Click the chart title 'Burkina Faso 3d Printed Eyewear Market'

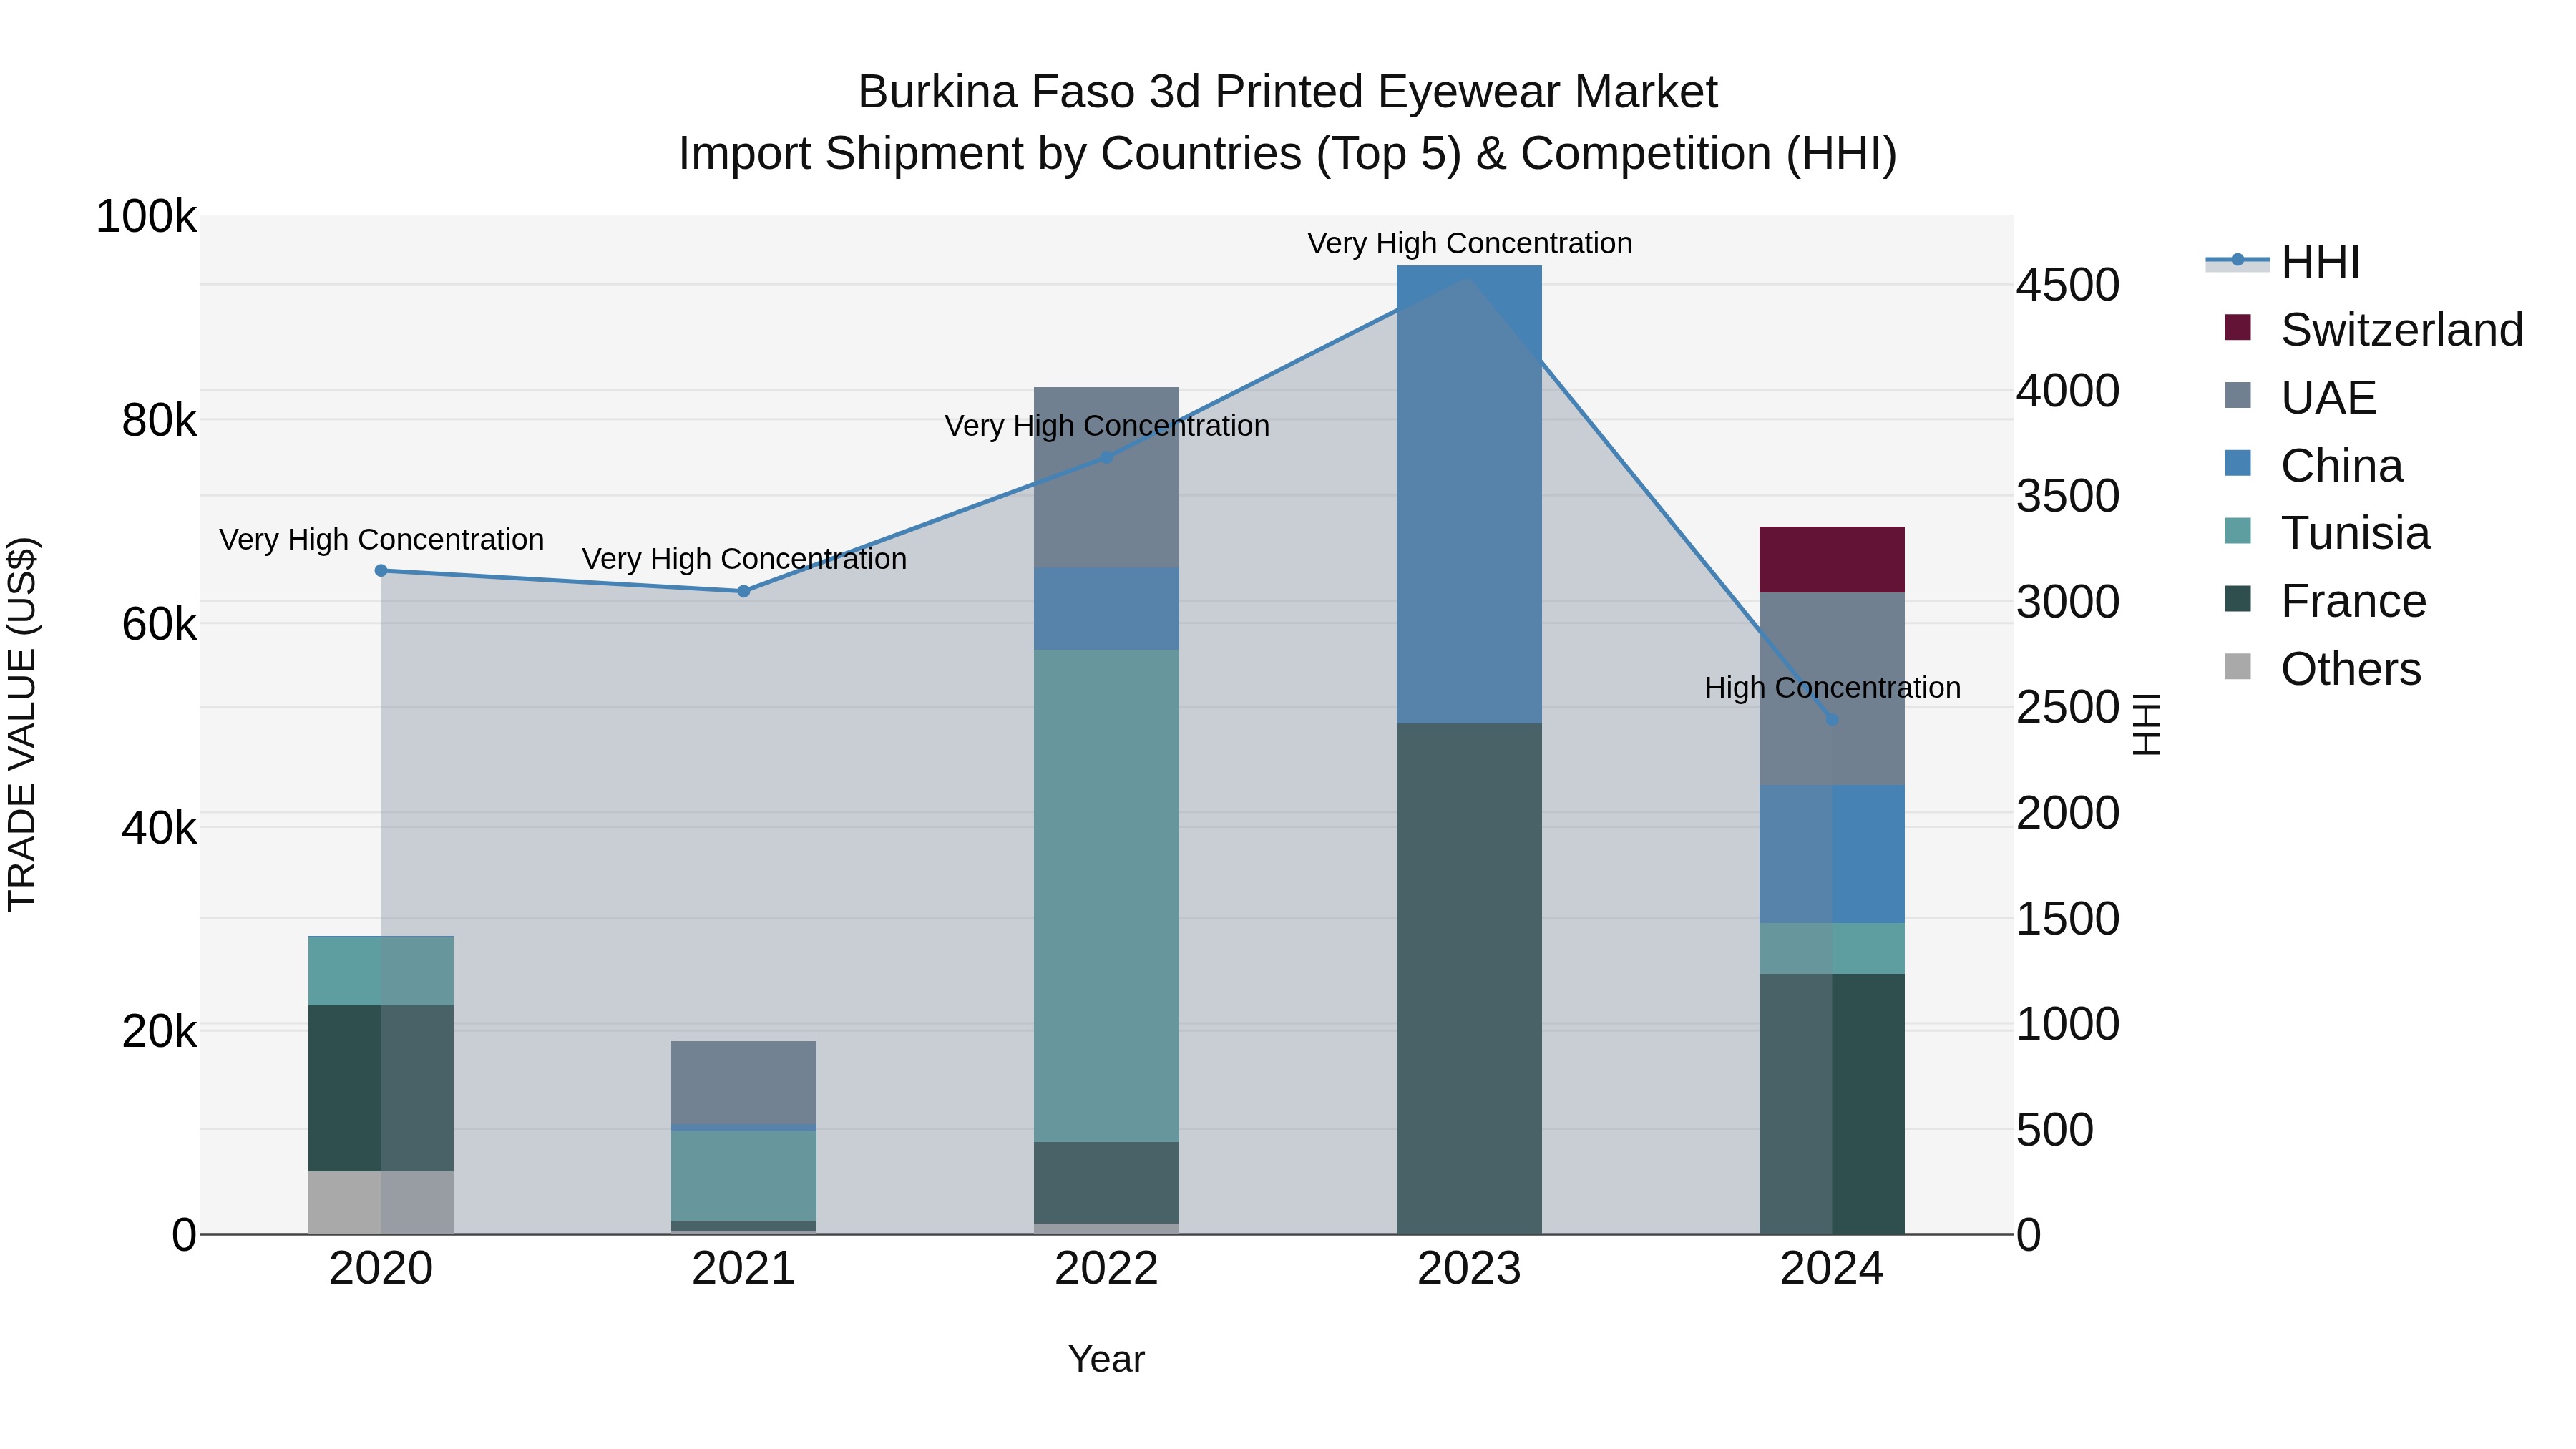(x=1288, y=92)
